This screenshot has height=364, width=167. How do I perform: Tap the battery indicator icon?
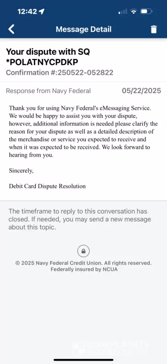pyautogui.click(x=147, y=11)
